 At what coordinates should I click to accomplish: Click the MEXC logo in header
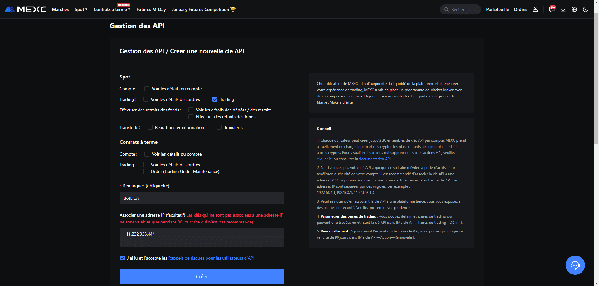tap(26, 9)
